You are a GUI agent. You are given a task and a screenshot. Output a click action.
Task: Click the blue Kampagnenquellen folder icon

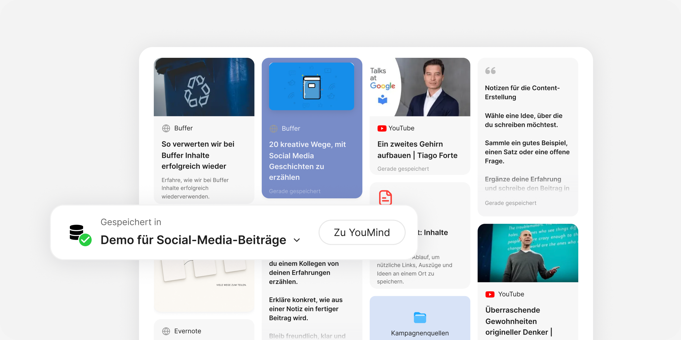[420, 318]
